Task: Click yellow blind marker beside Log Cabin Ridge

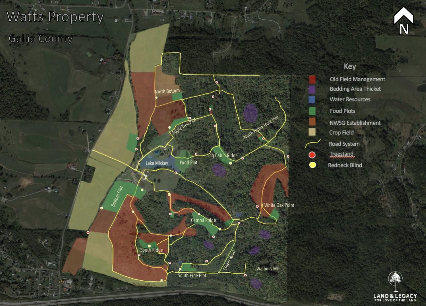Action: tap(230, 163)
